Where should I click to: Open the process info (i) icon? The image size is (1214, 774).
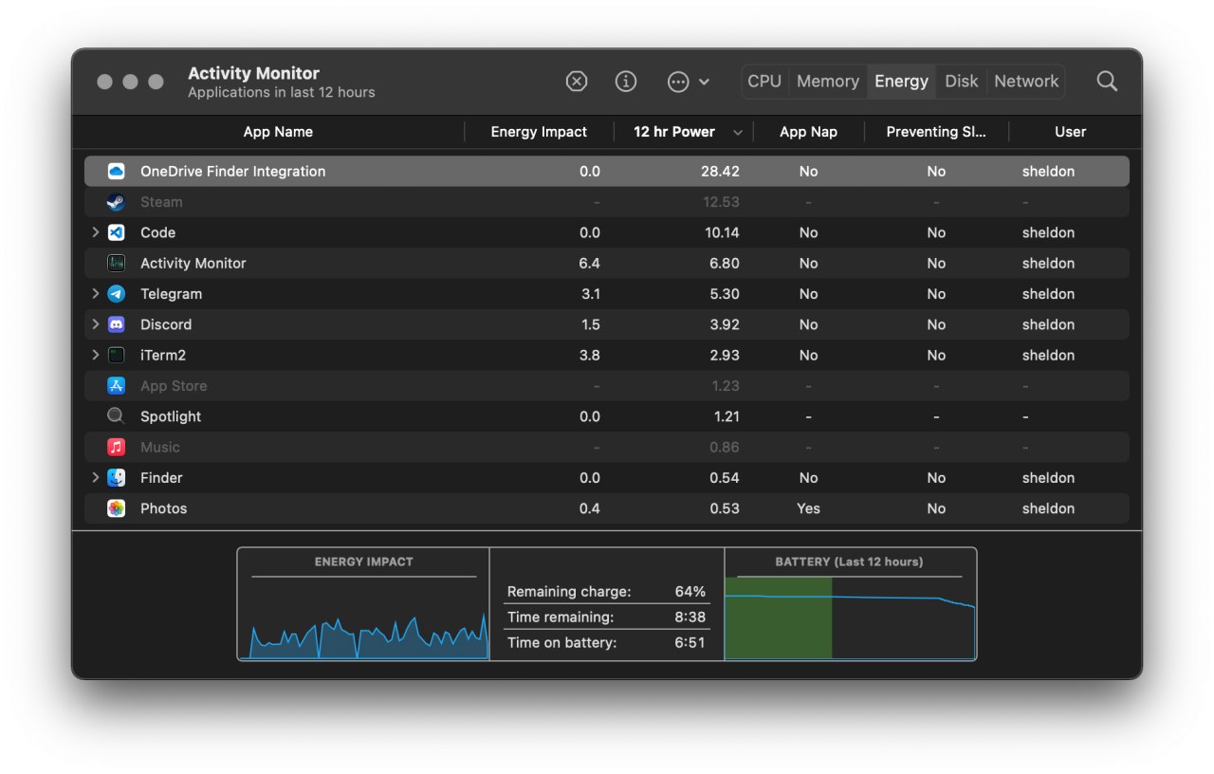pos(626,82)
